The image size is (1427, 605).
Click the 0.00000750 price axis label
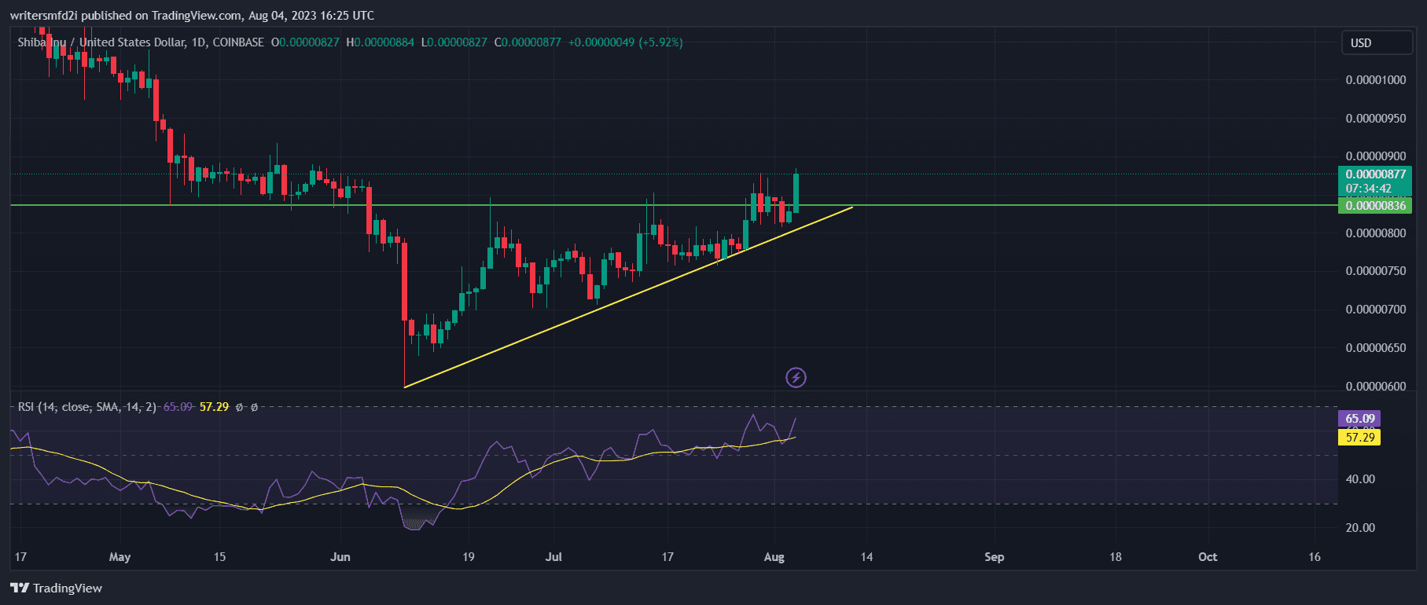[1376, 271]
